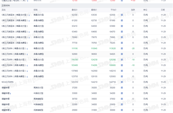Select the green highest price 124230
Screen dimensions: 173x113
point(94,60)
